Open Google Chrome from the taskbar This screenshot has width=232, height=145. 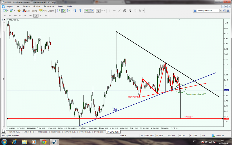click(44, 142)
